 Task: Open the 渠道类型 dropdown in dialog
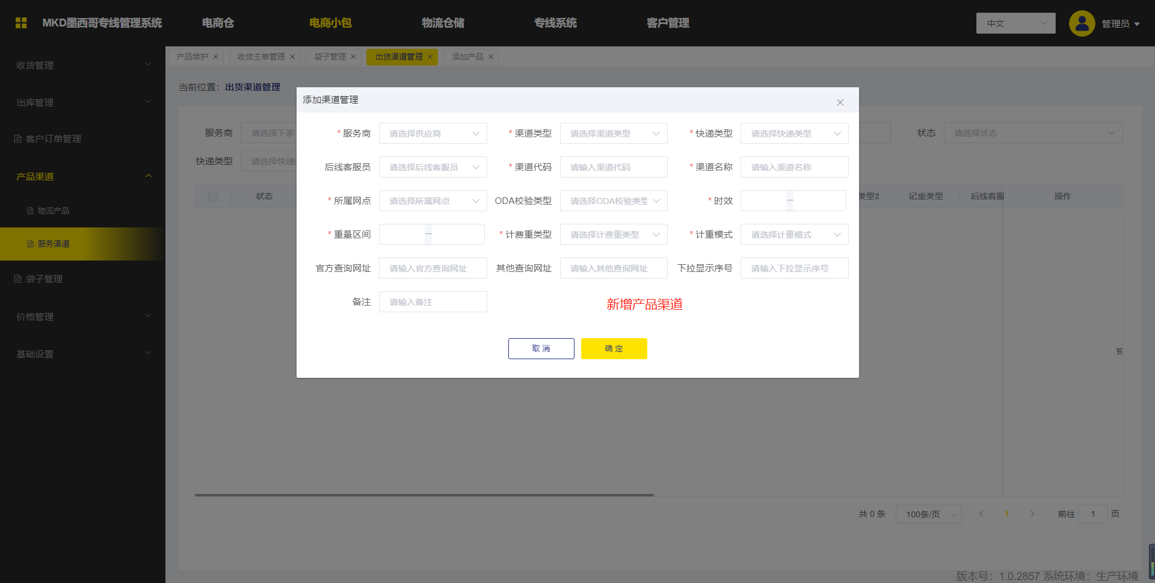[x=613, y=134]
